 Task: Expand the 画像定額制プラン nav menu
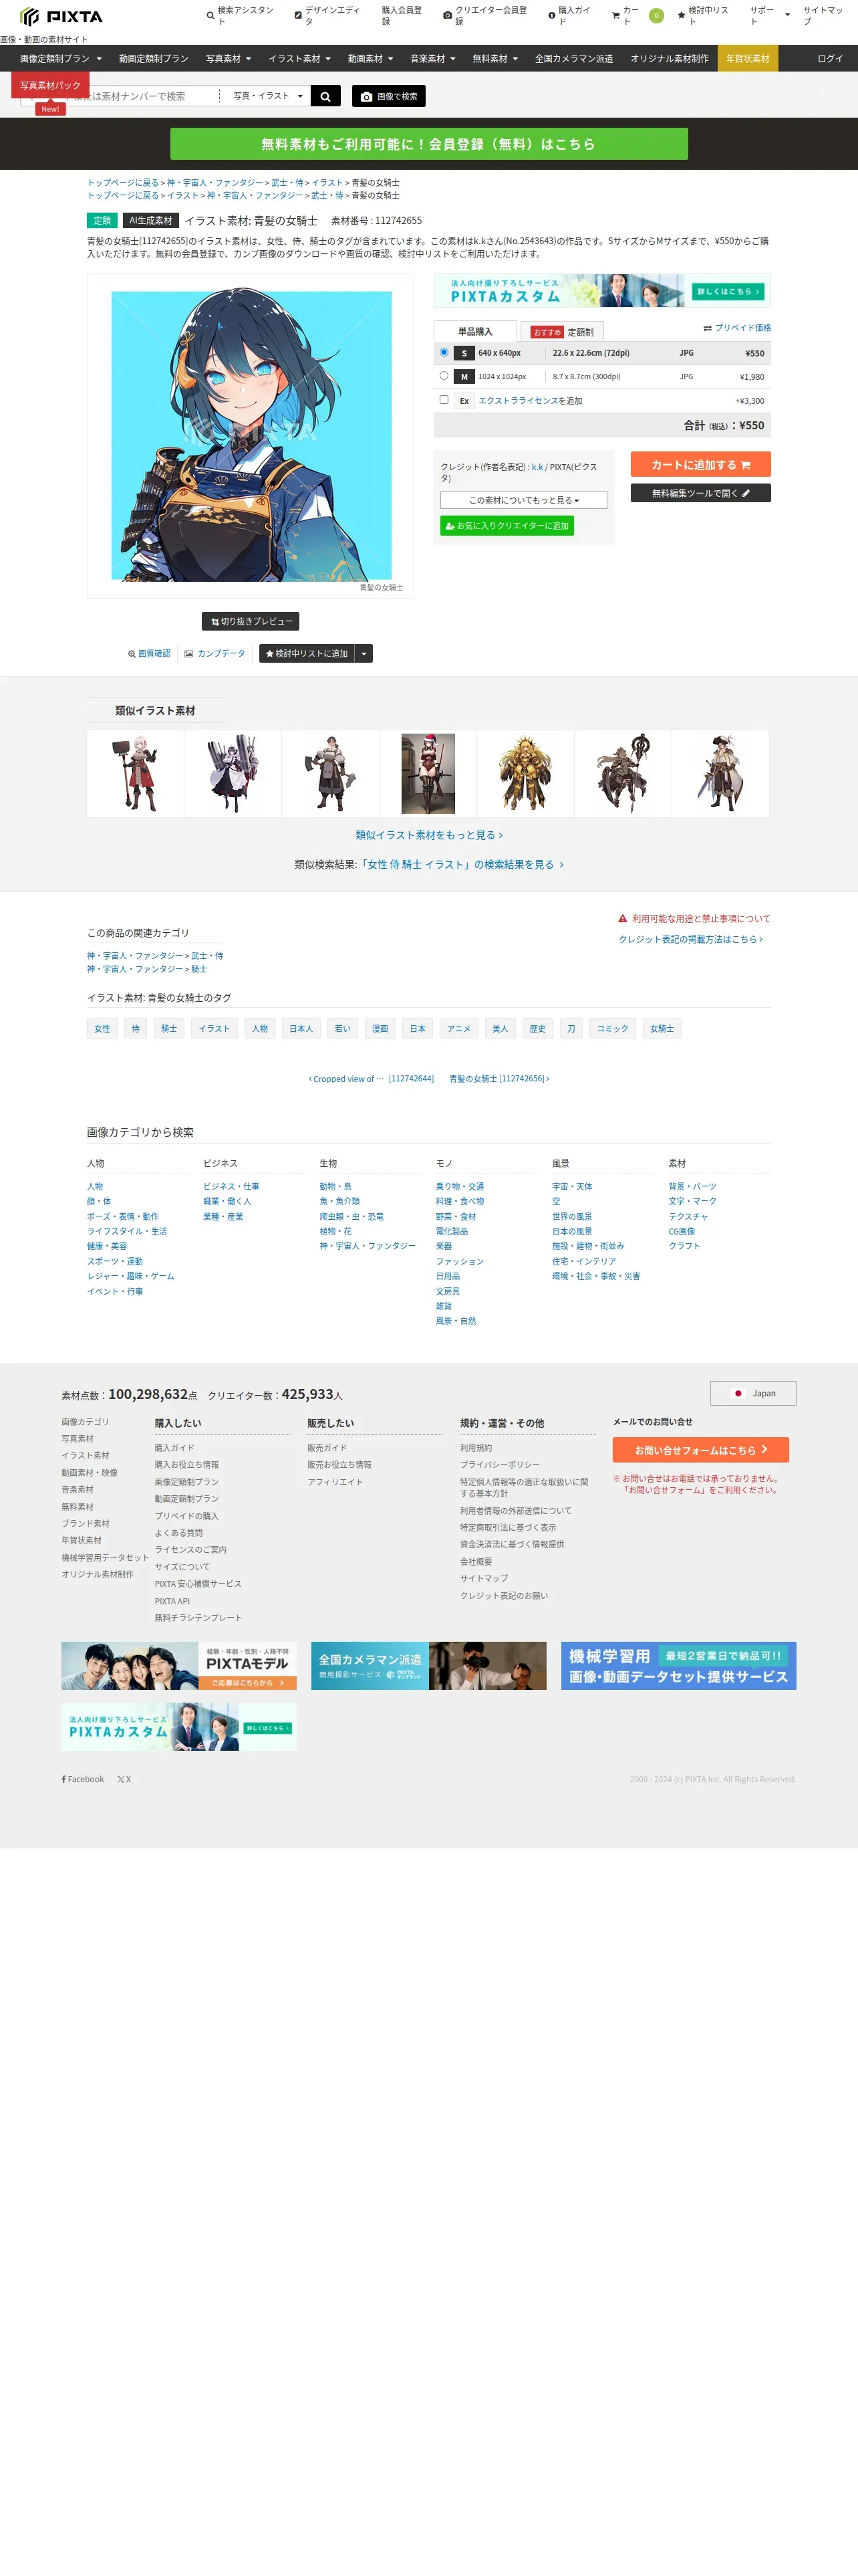coord(61,58)
